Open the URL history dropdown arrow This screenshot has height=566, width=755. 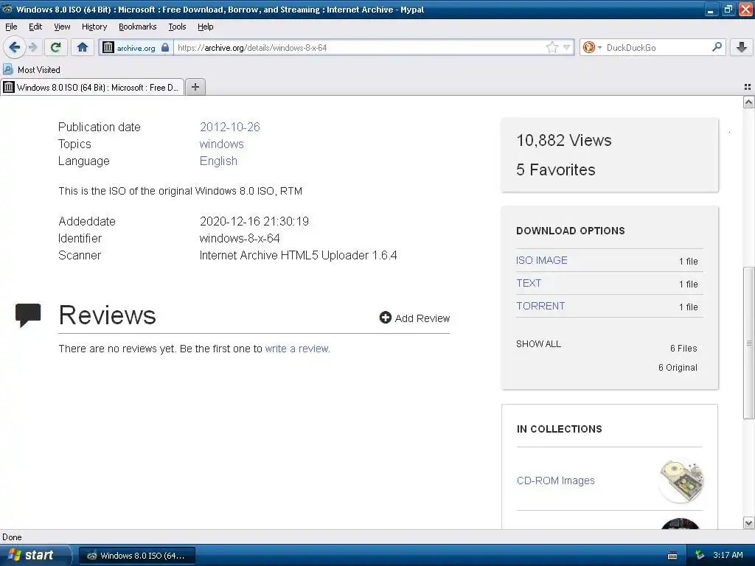pyautogui.click(x=567, y=47)
